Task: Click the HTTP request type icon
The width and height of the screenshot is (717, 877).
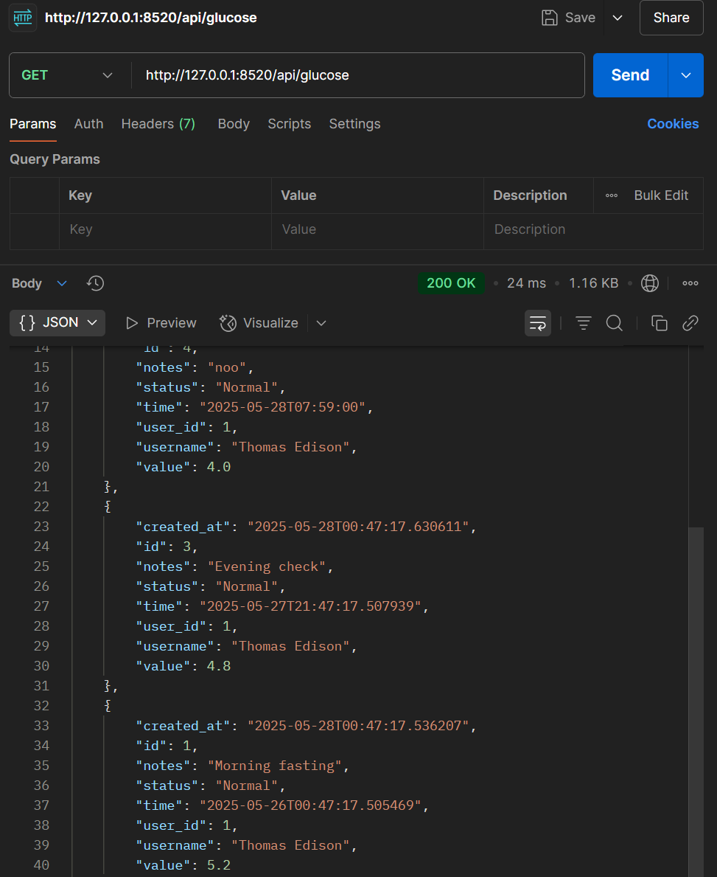Action: click(23, 18)
